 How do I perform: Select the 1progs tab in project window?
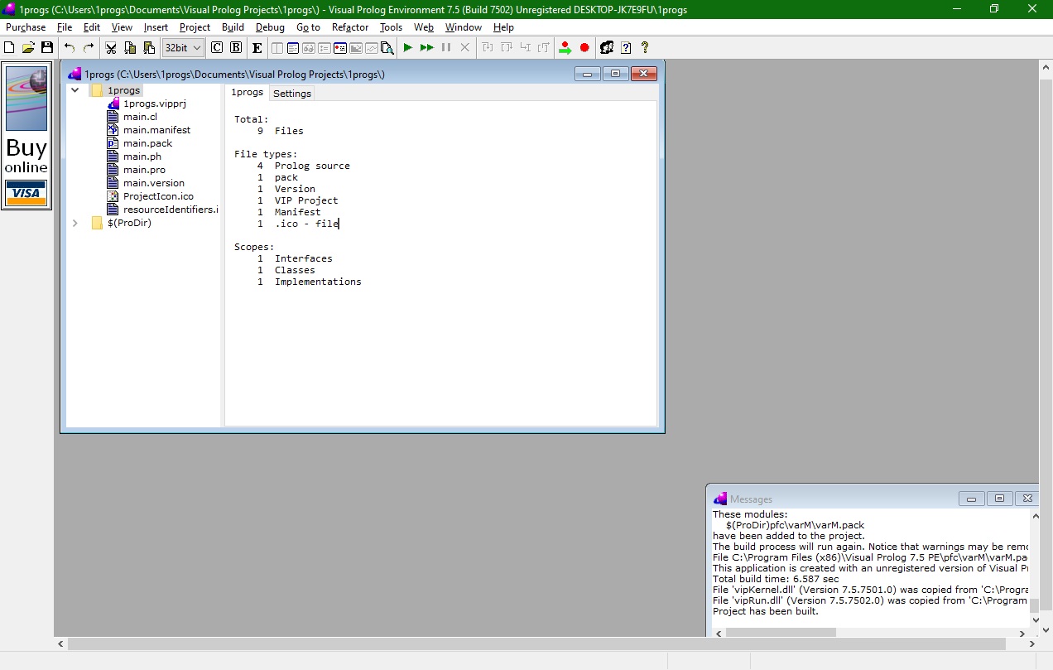(x=247, y=92)
